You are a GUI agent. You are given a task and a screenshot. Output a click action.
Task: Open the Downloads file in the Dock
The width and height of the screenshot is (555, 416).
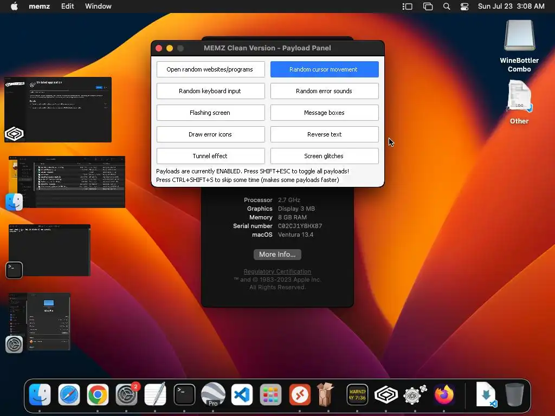pyautogui.click(x=486, y=394)
